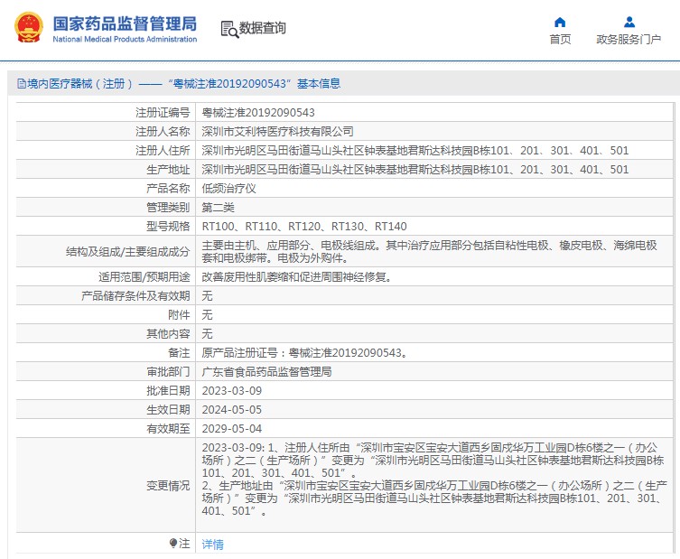The image size is (680, 559).
Task: Click the 生产地址 address value
Action: tap(415, 170)
